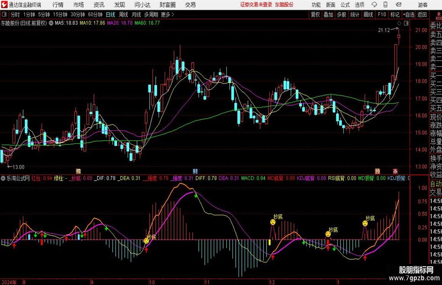The height and width of the screenshot is (285, 442).
Task: Open the 财富圈 menu
Action: (167, 5)
